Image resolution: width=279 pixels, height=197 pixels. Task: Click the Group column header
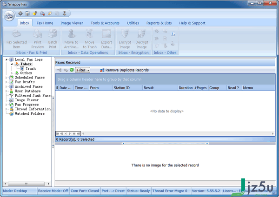click(x=218, y=88)
